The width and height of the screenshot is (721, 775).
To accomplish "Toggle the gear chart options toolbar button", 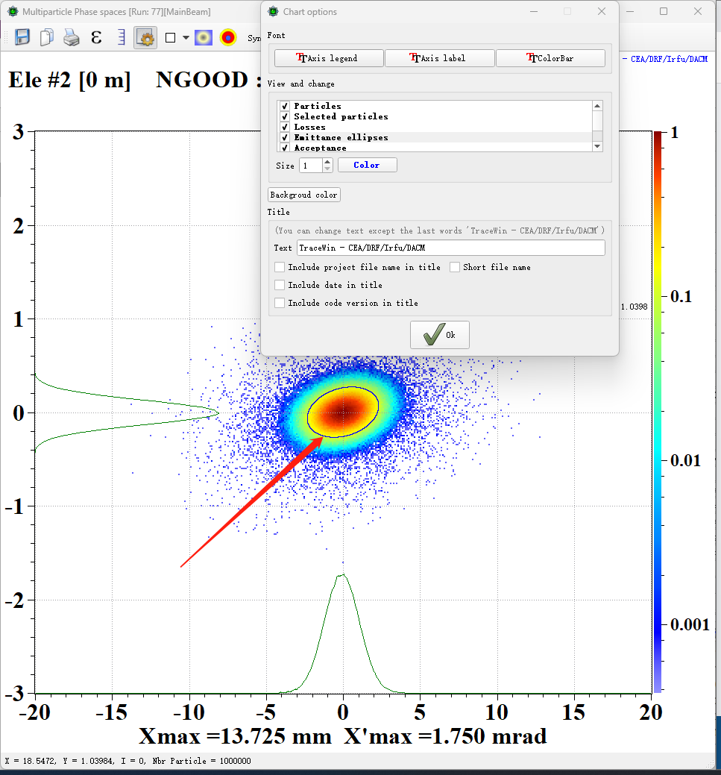I will tap(145, 37).
